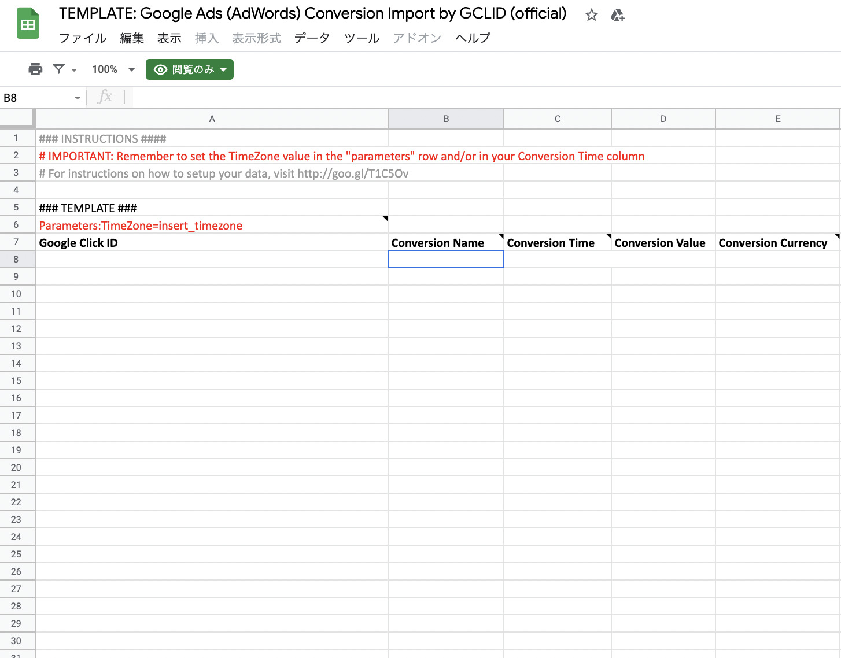Open the ツール menu
The height and width of the screenshot is (658, 841).
(362, 38)
